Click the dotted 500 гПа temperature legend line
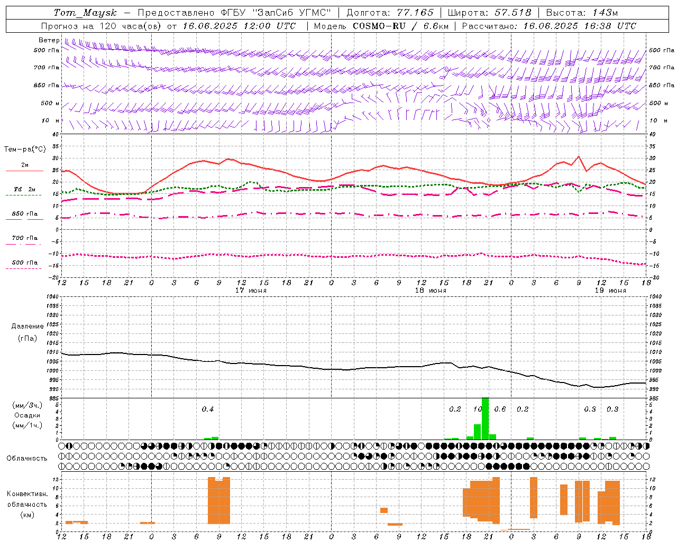677x541 pixels. [x=23, y=268]
